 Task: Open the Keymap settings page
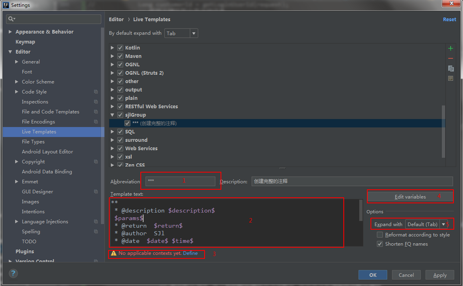25,42
